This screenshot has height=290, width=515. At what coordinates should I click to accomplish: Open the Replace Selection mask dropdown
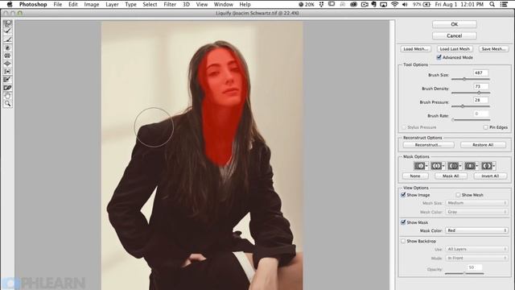pos(421,166)
